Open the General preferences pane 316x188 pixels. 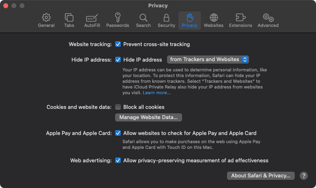pyautogui.click(x=46, y=20)
